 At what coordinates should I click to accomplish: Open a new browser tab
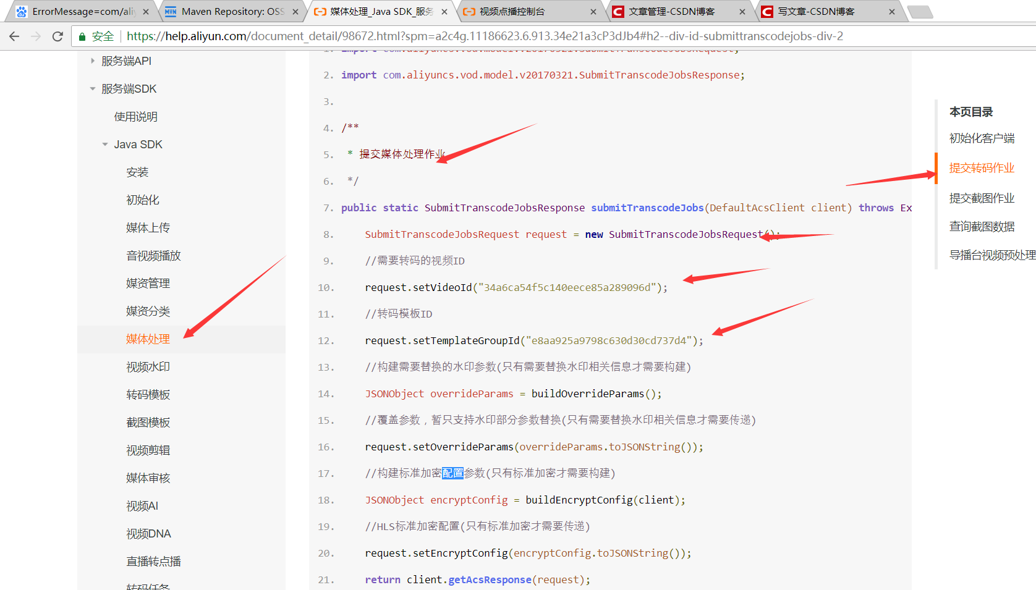point(920,12)
